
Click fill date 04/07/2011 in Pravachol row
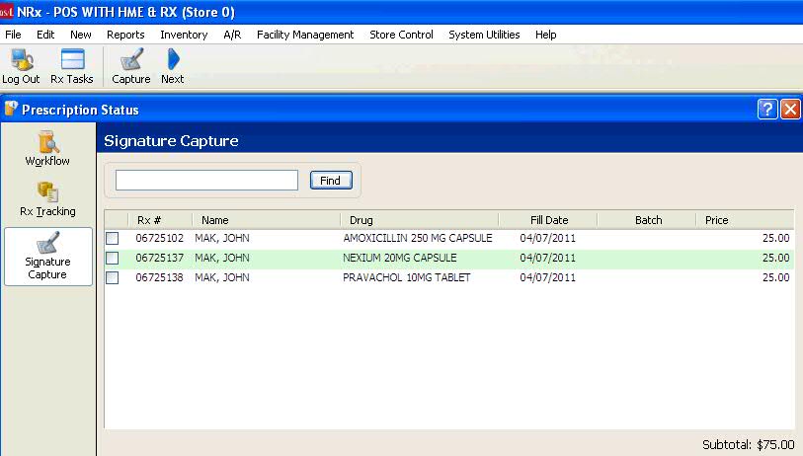coord(547,278)
